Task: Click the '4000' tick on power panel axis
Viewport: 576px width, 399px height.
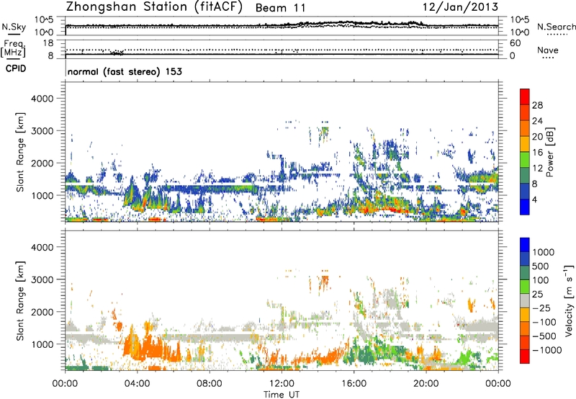Action: tap(42, 99)
